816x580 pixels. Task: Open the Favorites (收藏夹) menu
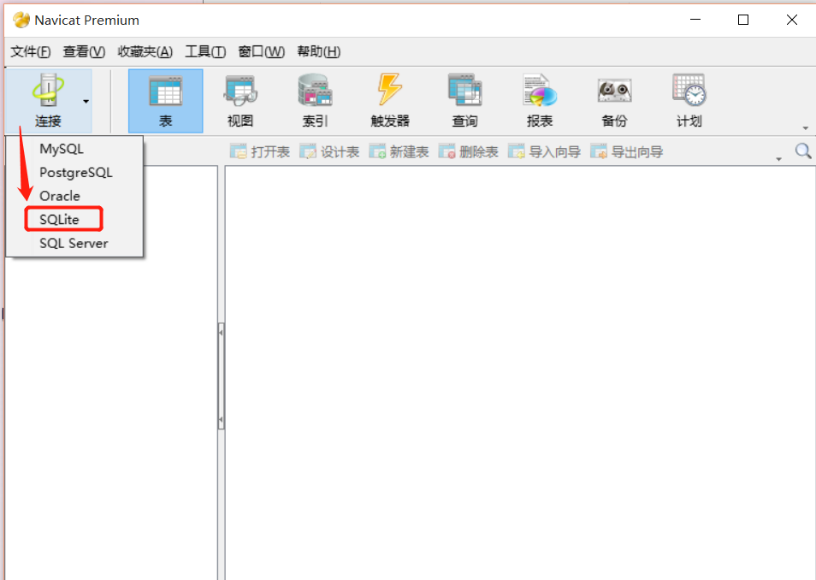[x=145, y=51]
